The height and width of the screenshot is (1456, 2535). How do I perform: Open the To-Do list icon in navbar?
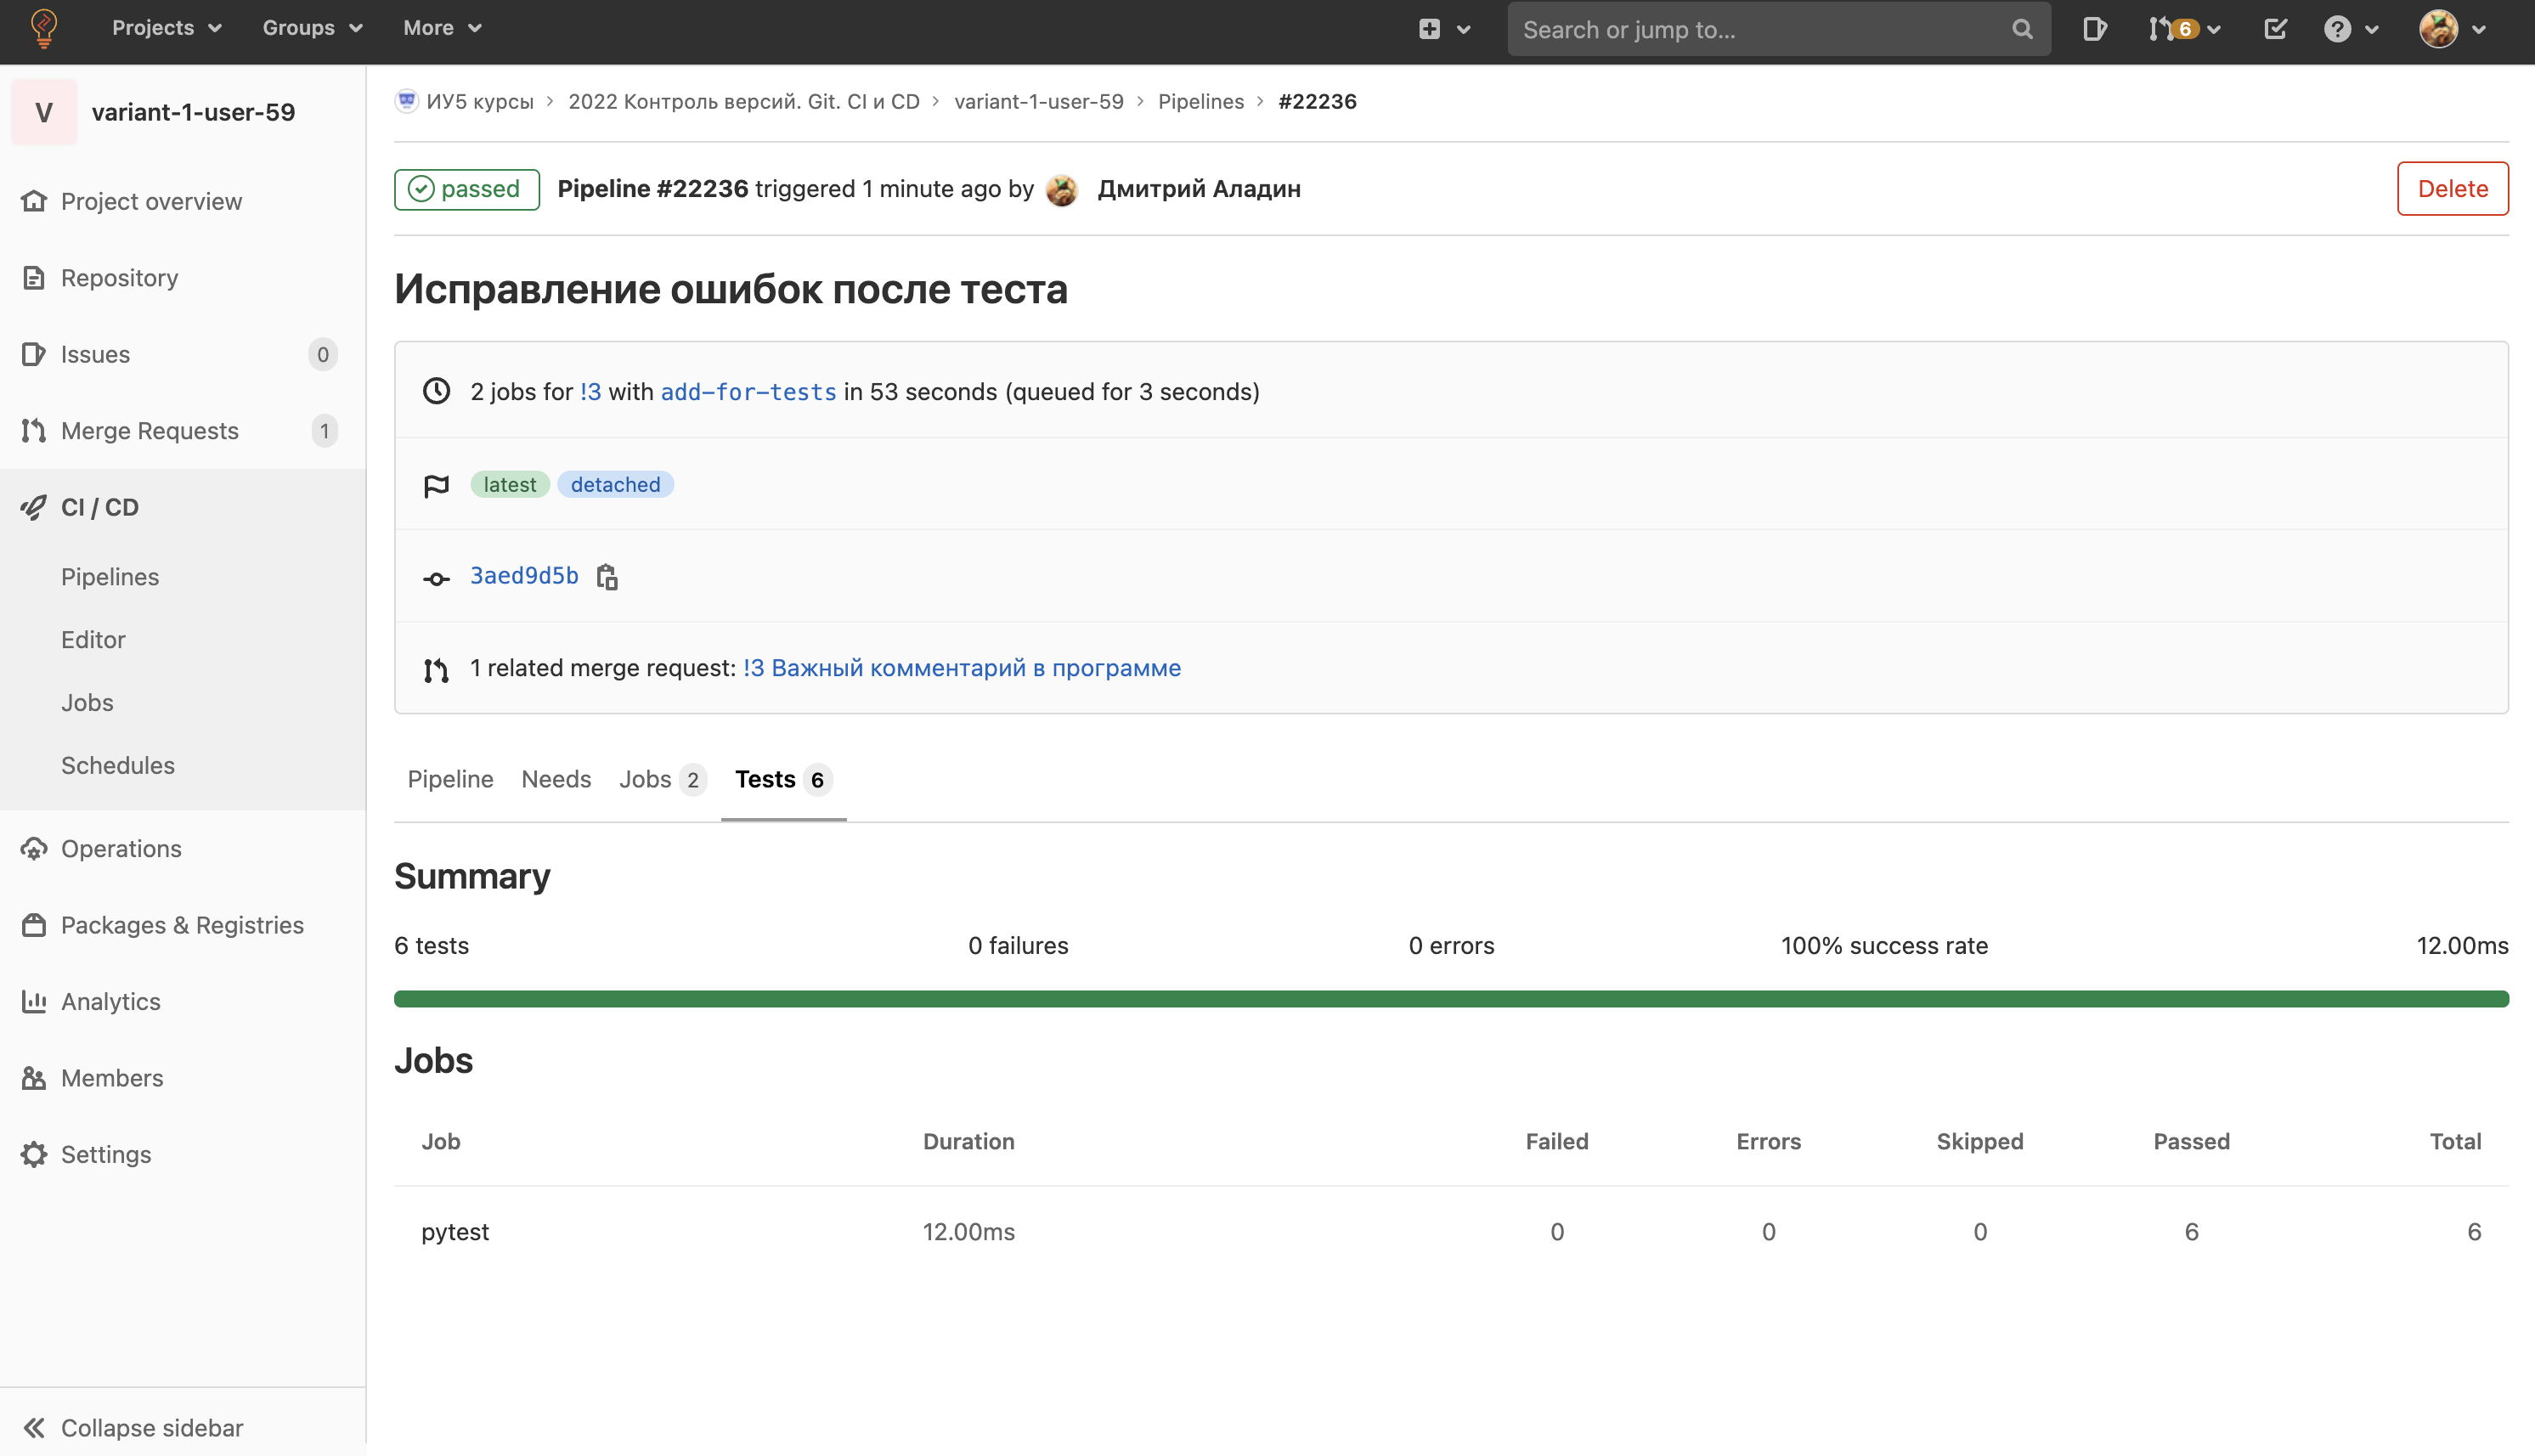(x=2275, y=29)
